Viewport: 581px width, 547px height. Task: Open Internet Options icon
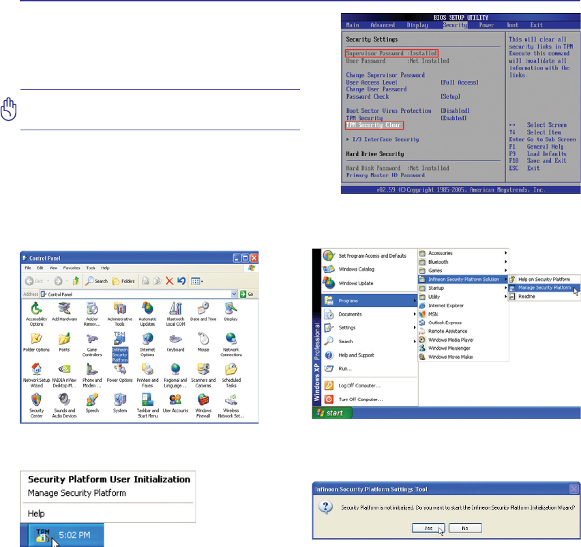[147, 344]
